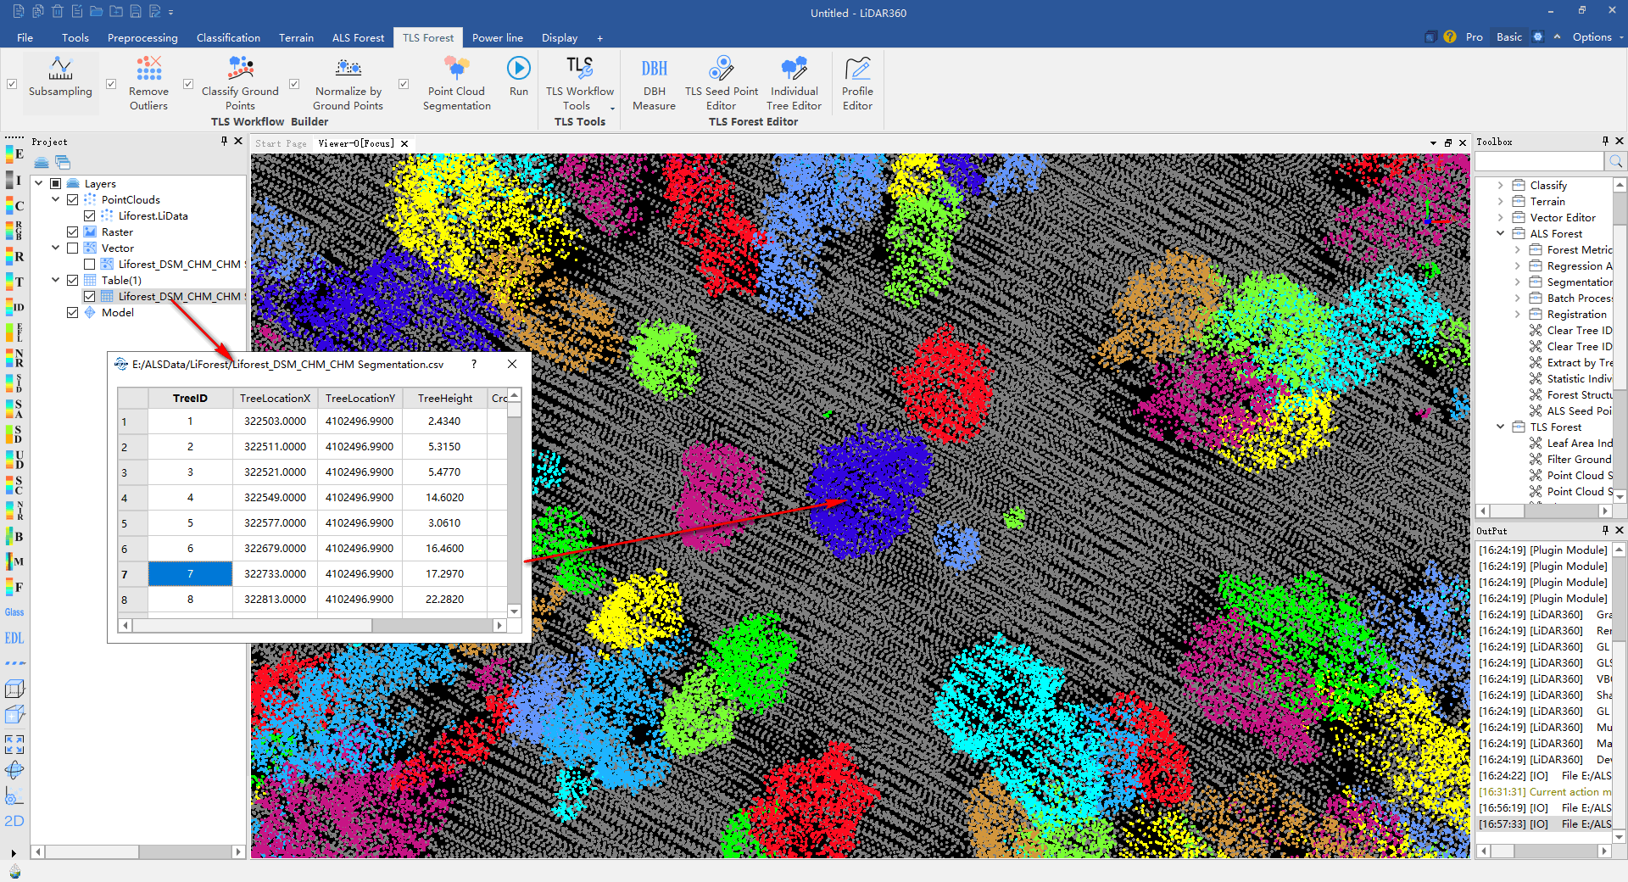
Task: Open Leaf Area Index tool in Toolbox
Action: point(1570,443)
